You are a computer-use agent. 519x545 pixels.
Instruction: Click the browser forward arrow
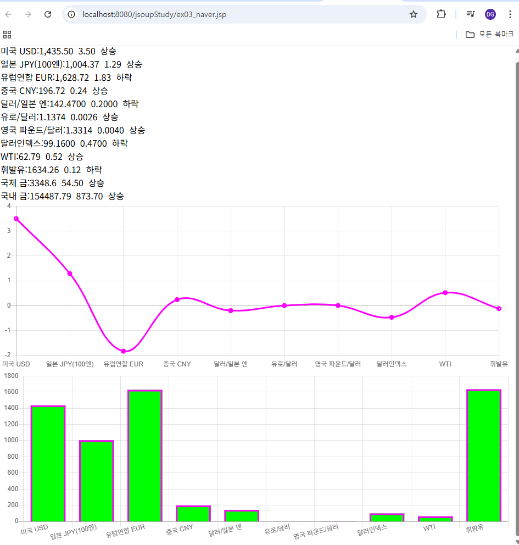28,14
